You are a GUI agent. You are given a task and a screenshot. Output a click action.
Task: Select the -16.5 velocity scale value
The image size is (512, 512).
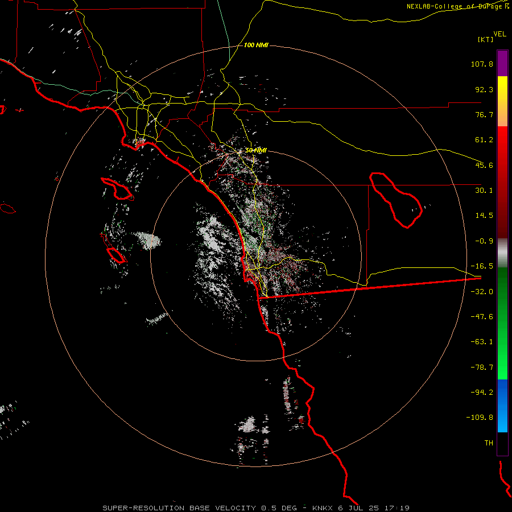[x=482, y=266]
